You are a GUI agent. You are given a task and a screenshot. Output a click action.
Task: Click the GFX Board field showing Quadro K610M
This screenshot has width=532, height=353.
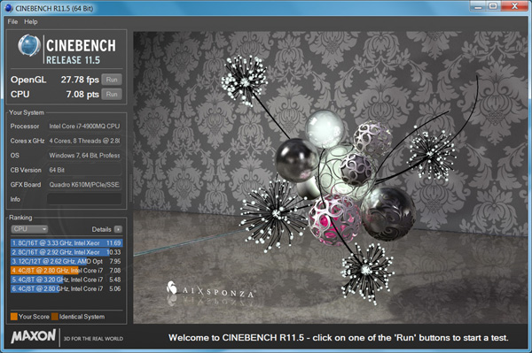click(x=84, y=184)
